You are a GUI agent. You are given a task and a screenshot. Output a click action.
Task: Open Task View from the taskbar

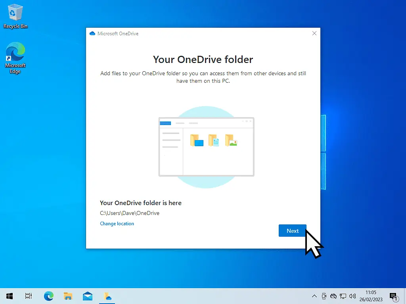[x=28, y=296]
